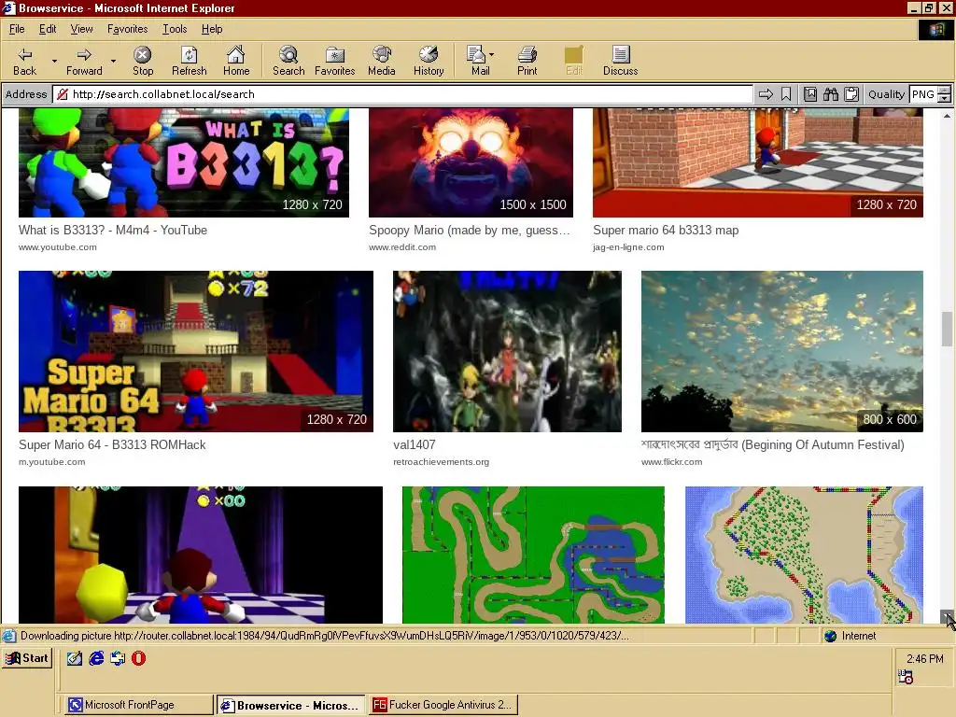Open the Edit menu
The height and width of the screenshot is (717, 956).
coord(48,29)
